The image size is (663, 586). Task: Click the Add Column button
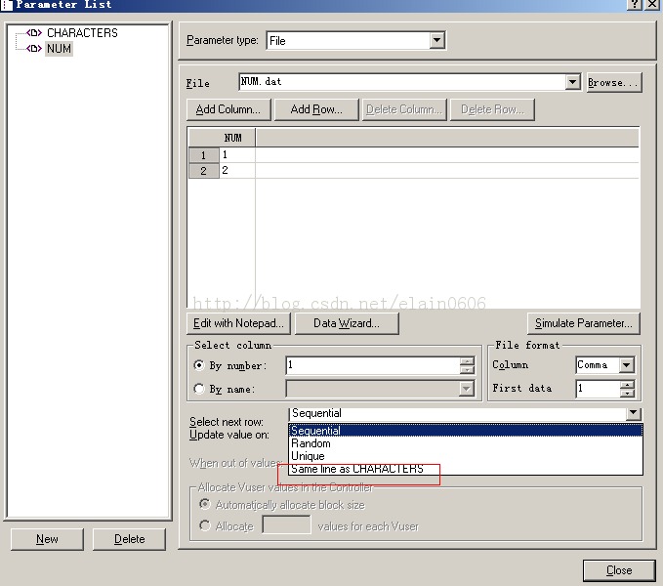[228, 109]
